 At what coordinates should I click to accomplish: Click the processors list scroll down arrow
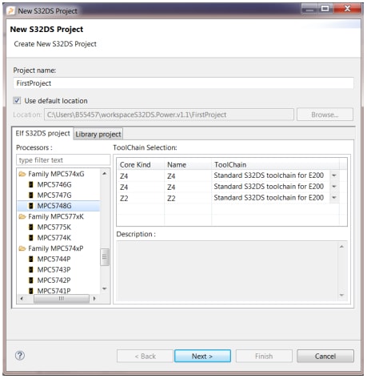coord(105,288)
